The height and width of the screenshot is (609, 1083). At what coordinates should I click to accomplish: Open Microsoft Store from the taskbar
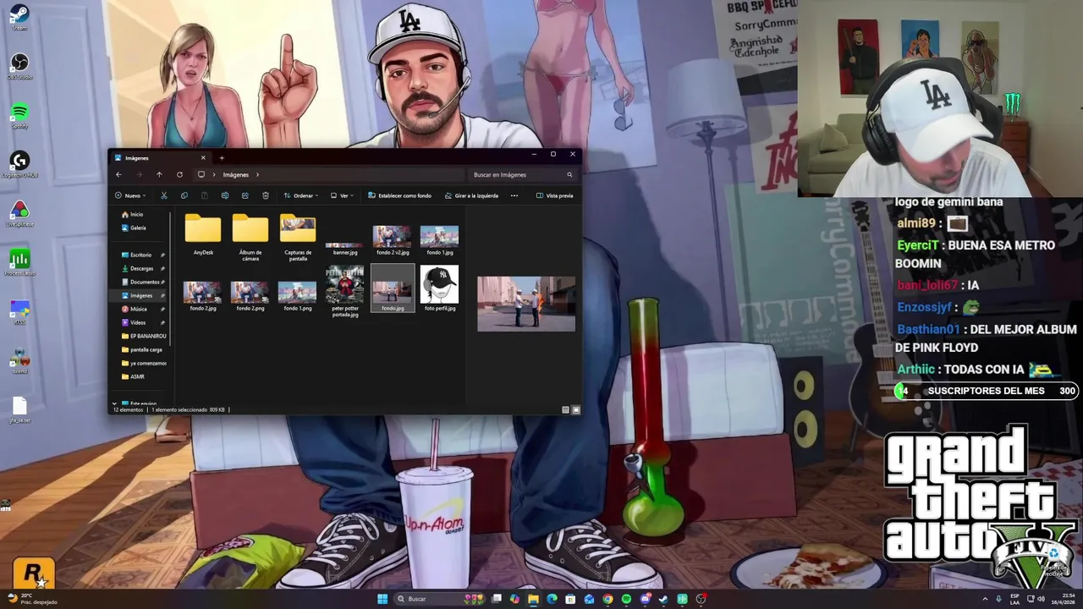tap(570, 599)
